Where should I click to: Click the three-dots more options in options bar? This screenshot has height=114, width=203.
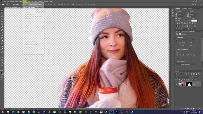pos(73,4)
